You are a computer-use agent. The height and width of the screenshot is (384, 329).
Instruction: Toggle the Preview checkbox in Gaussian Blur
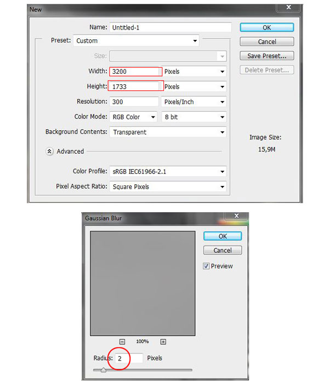206,266
